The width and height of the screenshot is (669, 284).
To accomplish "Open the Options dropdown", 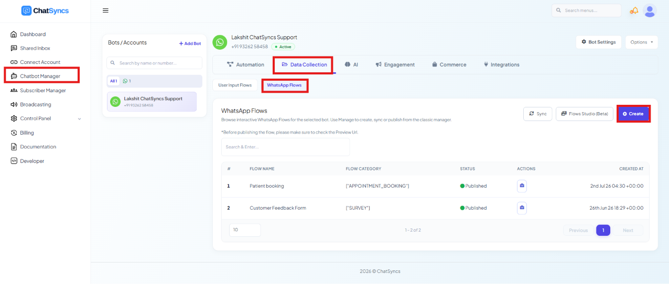I will coord(642,42).
